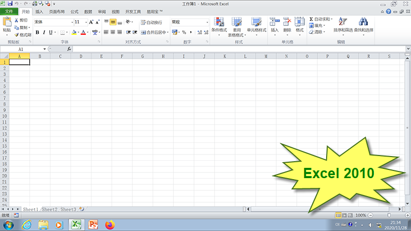Toggle Italic formatting
Image resolution: width=411 pixels, height=231 pixels.
coord(44,32)
